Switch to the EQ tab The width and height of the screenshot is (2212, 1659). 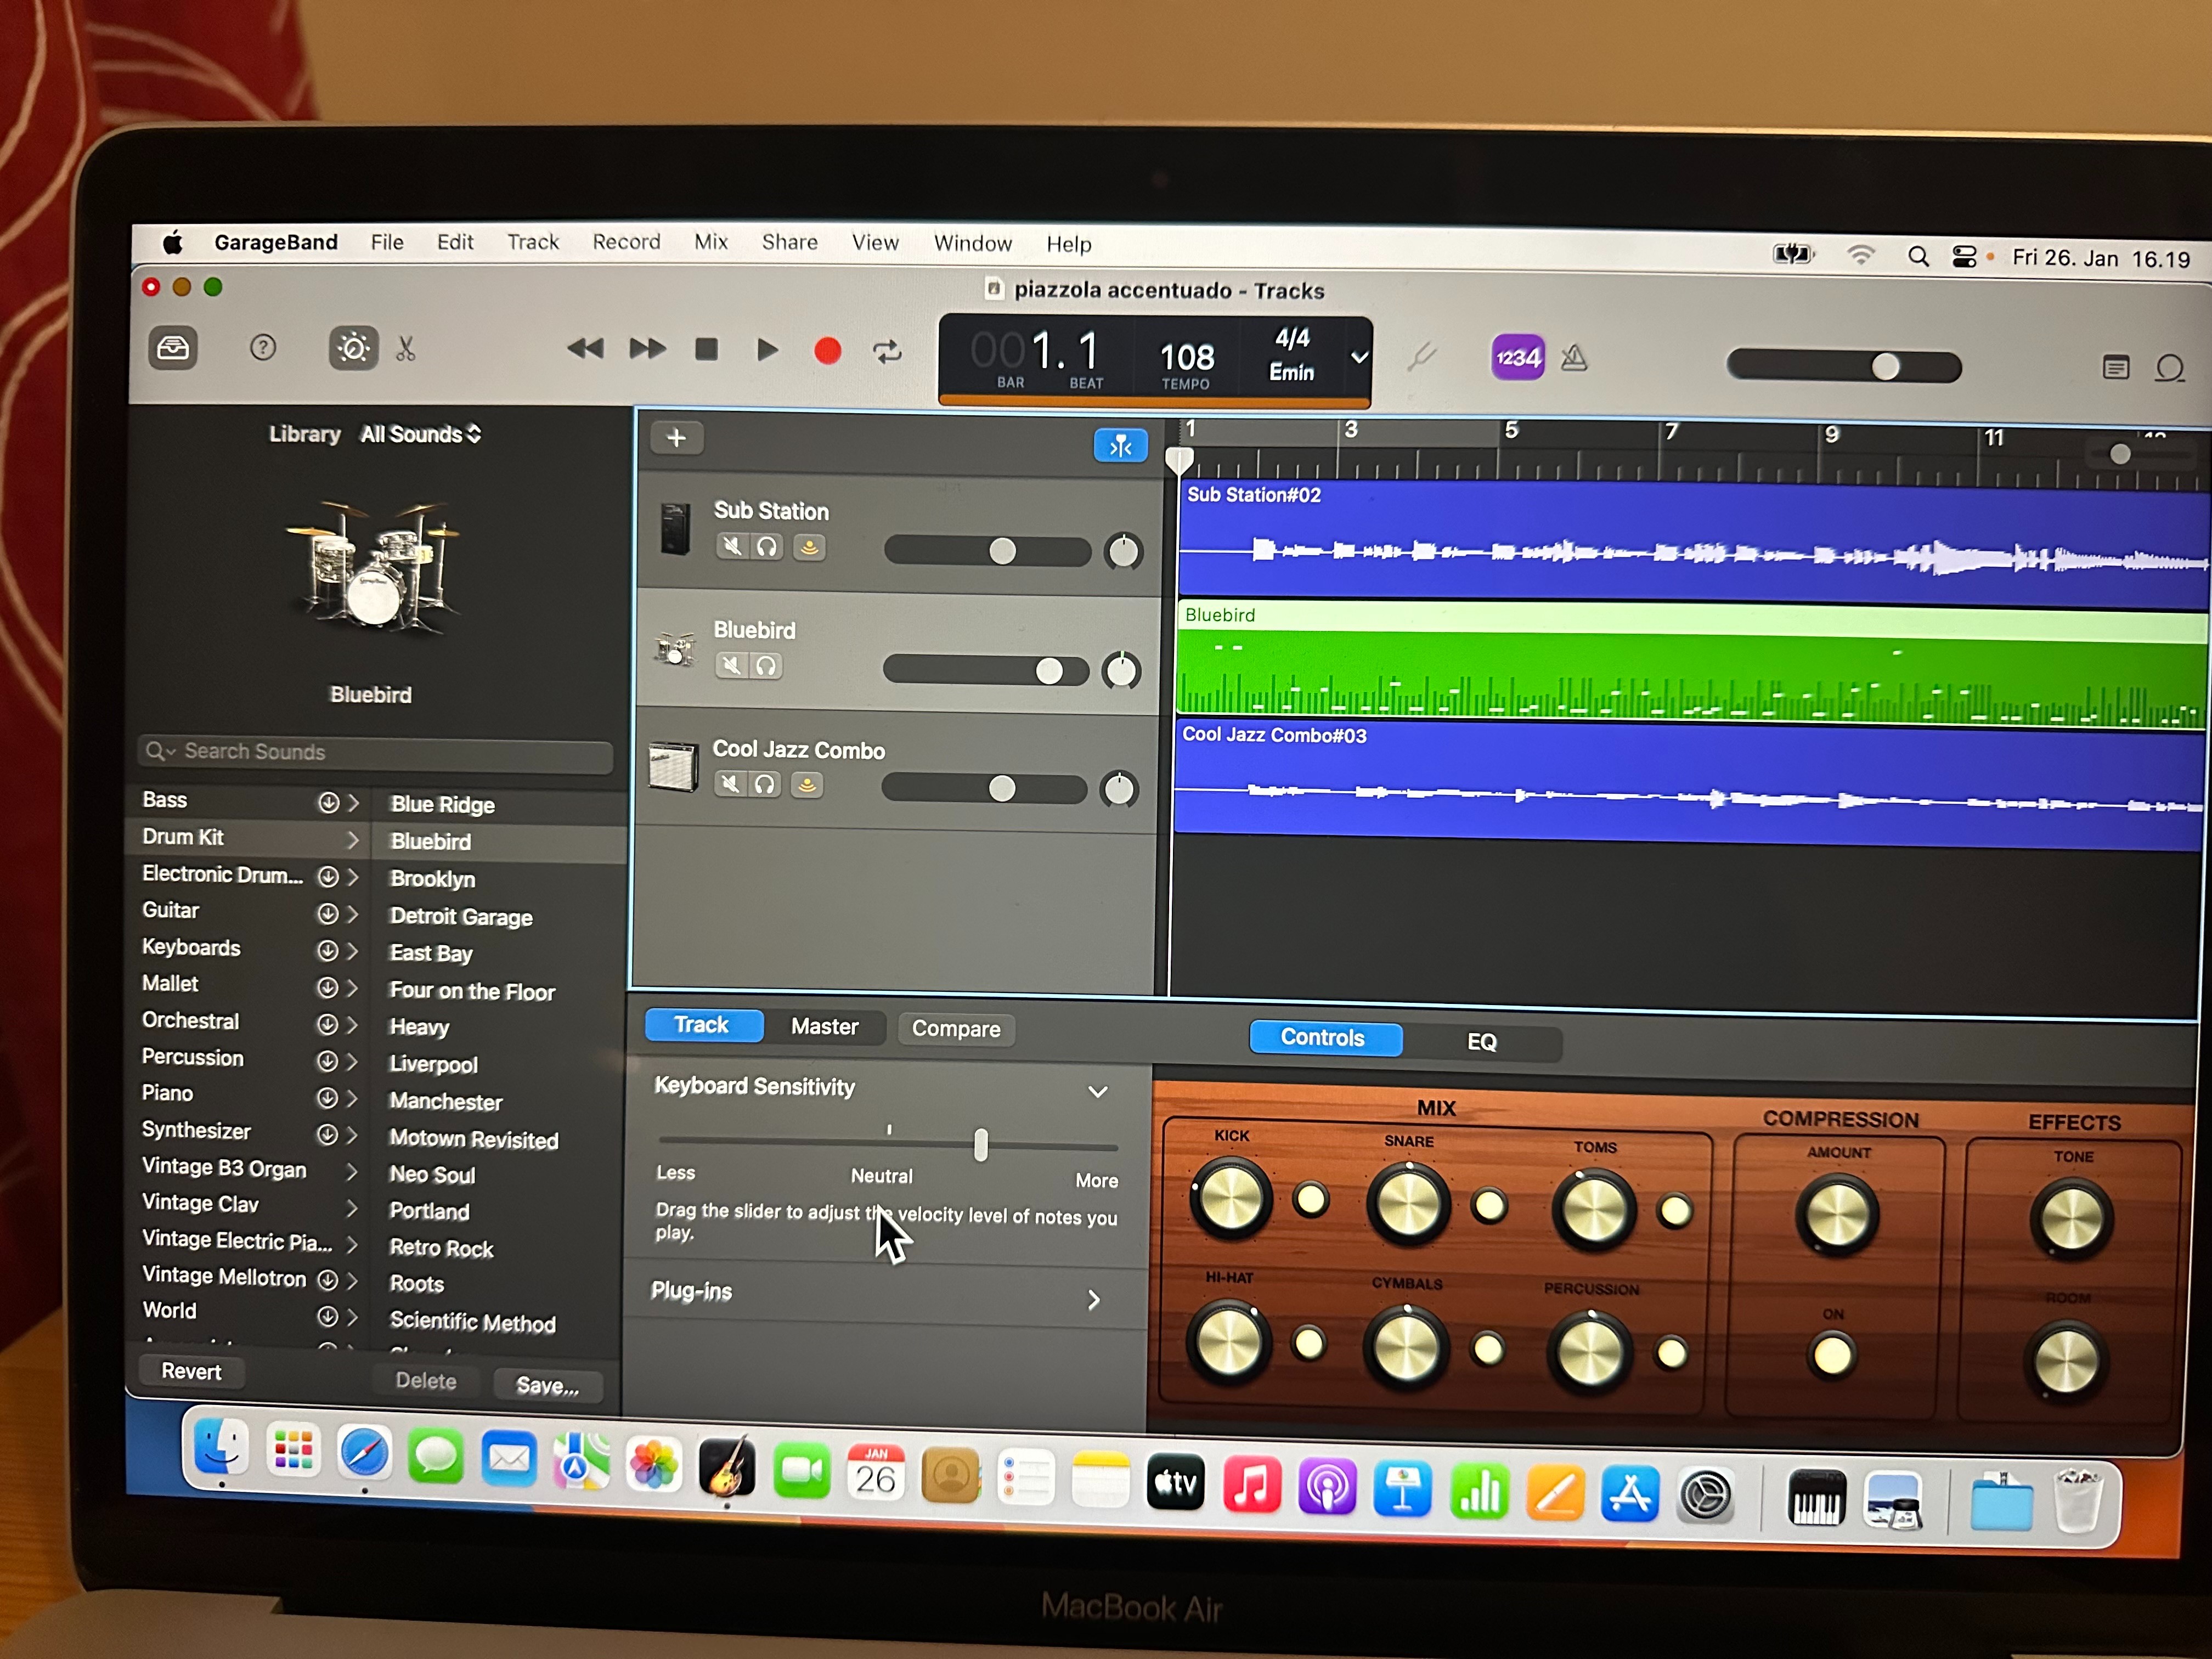pyautogui.click(x=1481, y=1041)
